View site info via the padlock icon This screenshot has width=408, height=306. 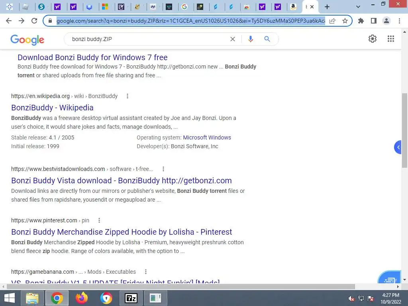tap(51, 21)
